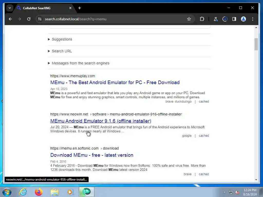Open the user profile avatar
263x197 pixels.
tap(243, 19)
